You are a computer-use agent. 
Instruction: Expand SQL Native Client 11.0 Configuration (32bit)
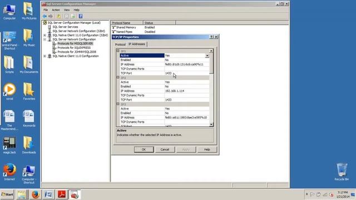click(x=44, y=35)
